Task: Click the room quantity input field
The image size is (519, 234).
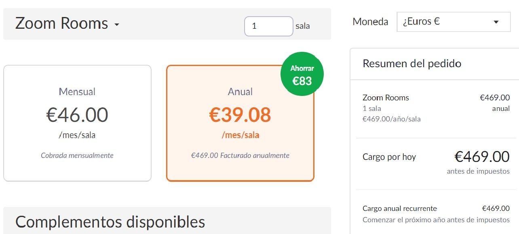Action: pos(268,26)
